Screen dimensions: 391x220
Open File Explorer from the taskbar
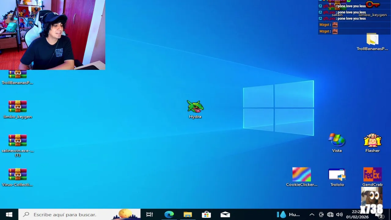click(188, 215)
